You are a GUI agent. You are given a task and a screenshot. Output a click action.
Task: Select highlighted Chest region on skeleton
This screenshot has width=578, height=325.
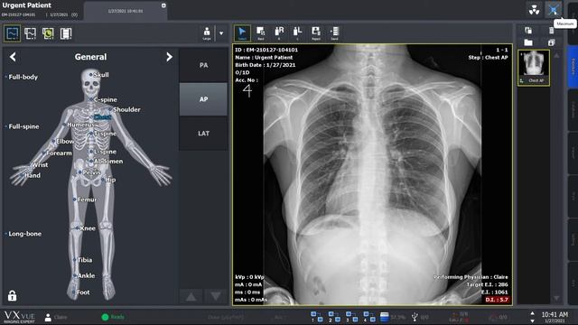pyautogui.click(x=102, y=117)
